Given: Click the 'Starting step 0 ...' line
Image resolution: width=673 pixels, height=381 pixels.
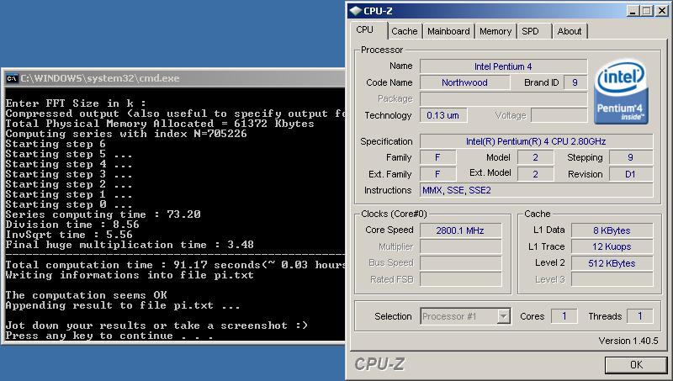Looking at the screenshot, I should click(69, 204).
